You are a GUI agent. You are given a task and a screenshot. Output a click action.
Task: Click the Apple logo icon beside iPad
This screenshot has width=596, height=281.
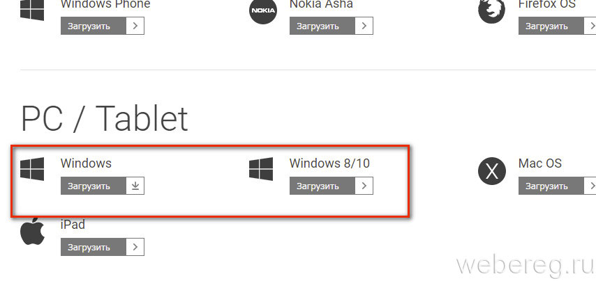[32, 232]
